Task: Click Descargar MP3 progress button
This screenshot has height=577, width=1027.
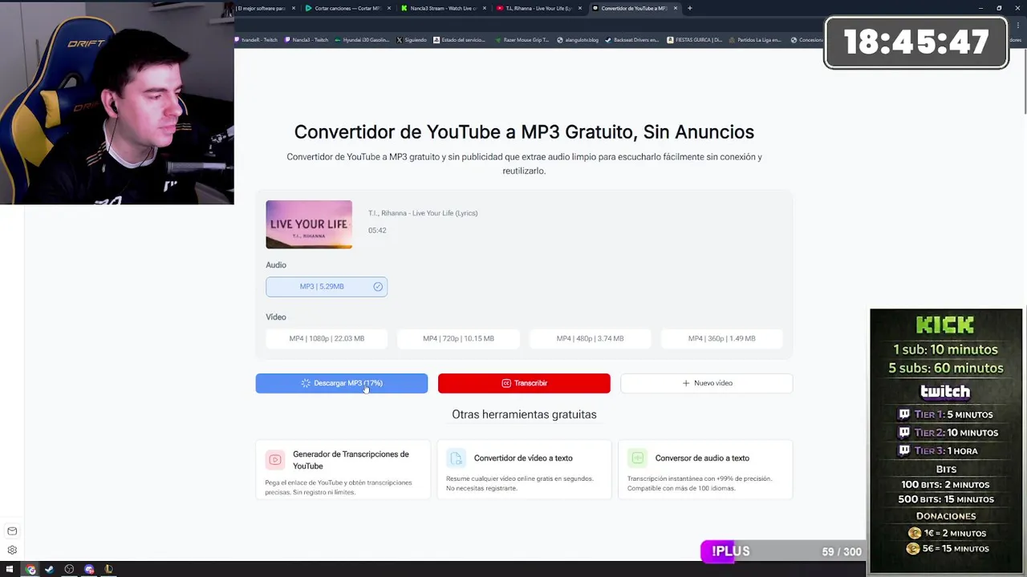Action: [342, 383]
